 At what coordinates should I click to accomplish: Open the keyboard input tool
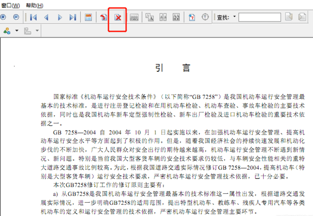134,17
